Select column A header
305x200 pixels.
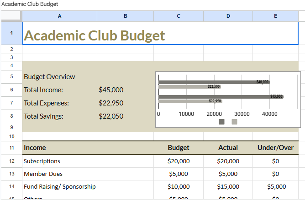point(59,16)
